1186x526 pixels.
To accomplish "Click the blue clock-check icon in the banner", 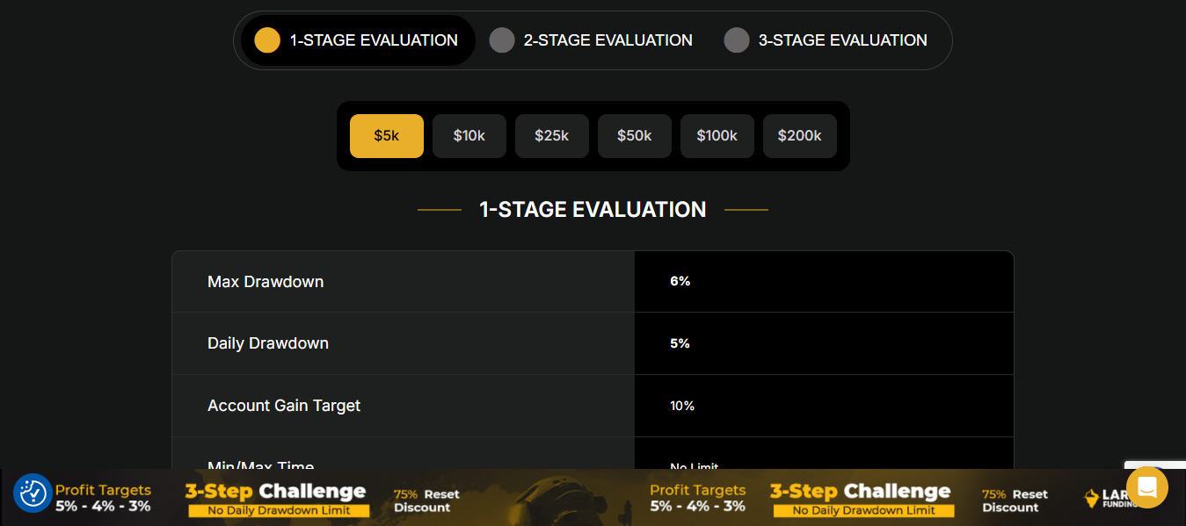I will click(33, 494).
